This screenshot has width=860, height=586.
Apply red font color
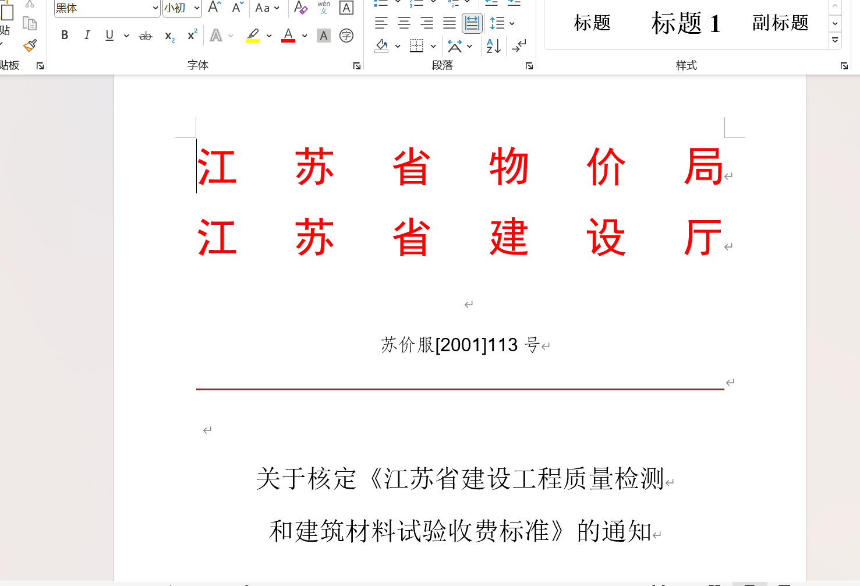(288, 36)
